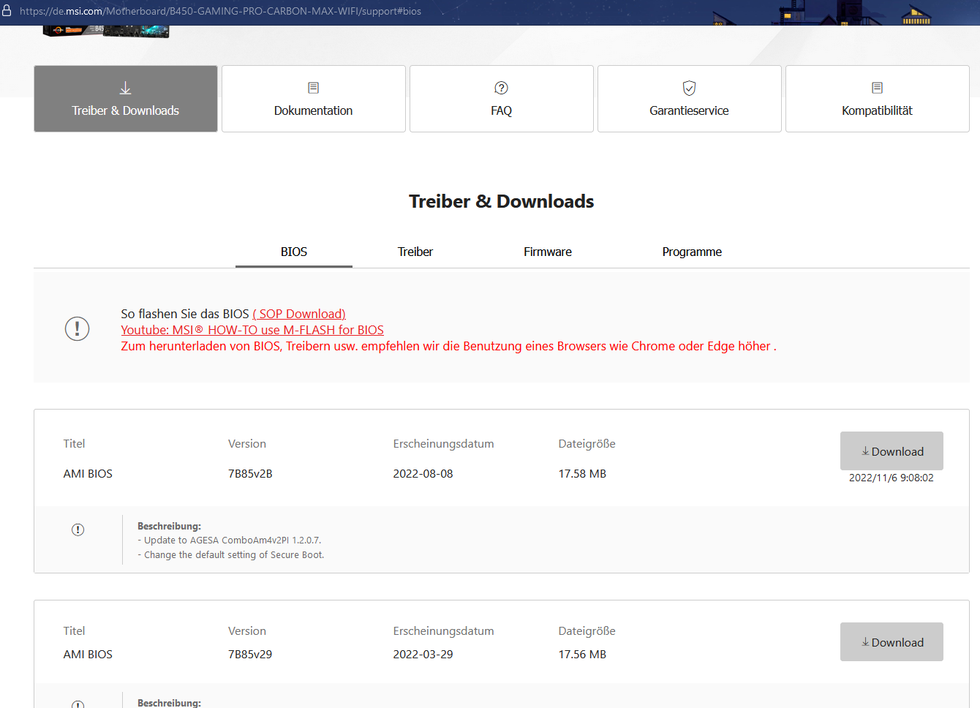Open the Kompatibilität section
Image resolution: width=980 pixels, height=708 pixels.
tap(878, 99)
